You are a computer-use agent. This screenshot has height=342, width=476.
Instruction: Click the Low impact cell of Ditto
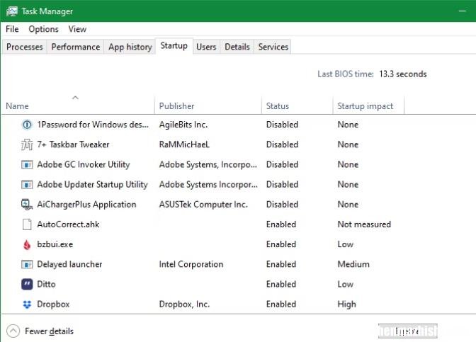(346, 285)
